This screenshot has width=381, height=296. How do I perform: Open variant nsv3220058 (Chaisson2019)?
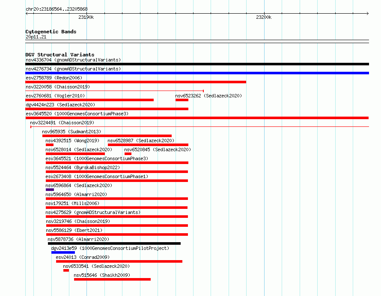tap(58, 87)
